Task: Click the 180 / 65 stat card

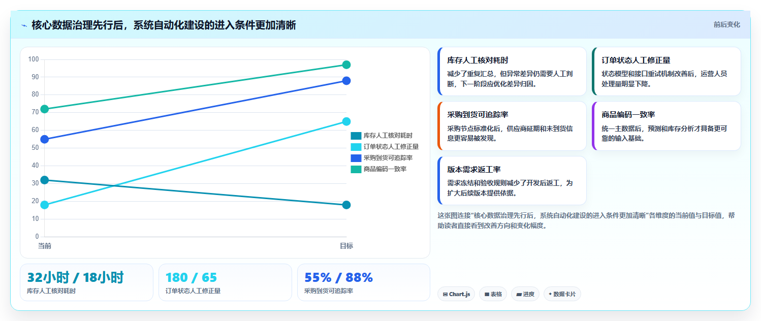Action: click(225, 282)
